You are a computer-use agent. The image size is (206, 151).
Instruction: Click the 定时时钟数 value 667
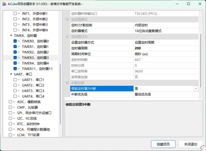coord(166,60)
